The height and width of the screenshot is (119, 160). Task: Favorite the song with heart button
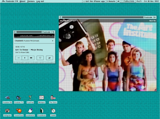40,58
